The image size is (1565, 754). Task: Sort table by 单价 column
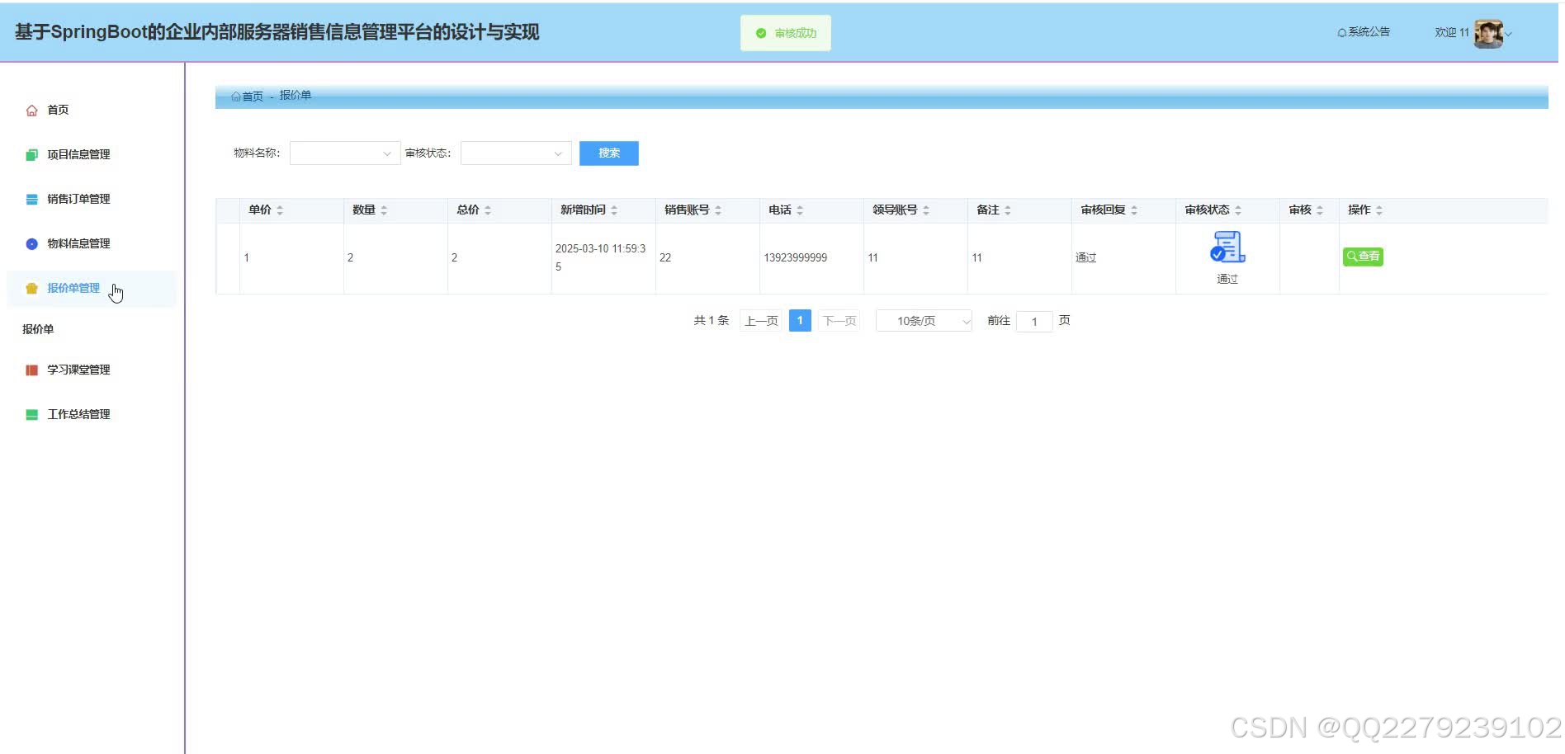[280, 210]
